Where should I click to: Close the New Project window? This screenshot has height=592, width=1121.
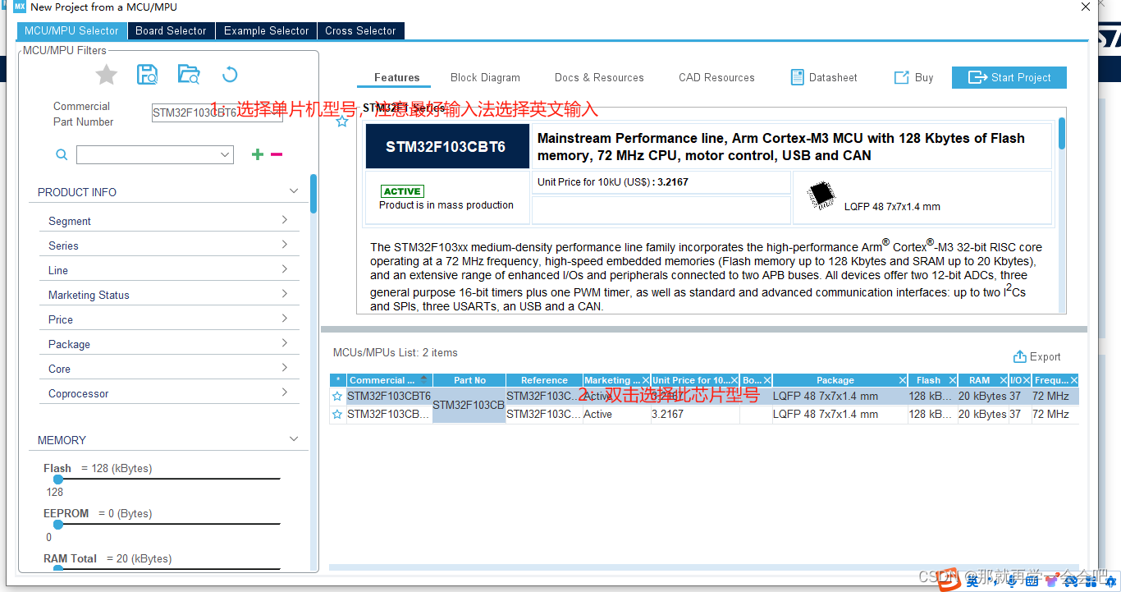coord(1086,7)
